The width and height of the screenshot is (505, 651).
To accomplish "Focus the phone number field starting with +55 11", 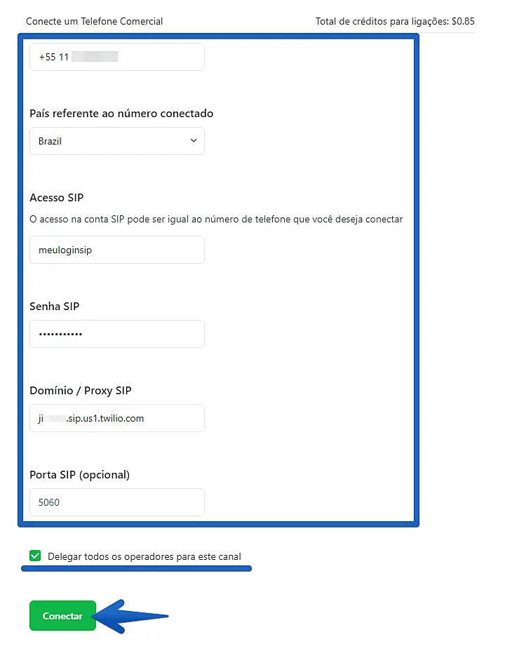I will coord(116,57).
